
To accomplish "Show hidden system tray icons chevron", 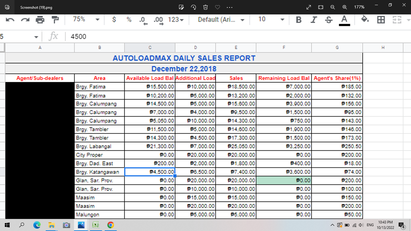I will [332, 225].
